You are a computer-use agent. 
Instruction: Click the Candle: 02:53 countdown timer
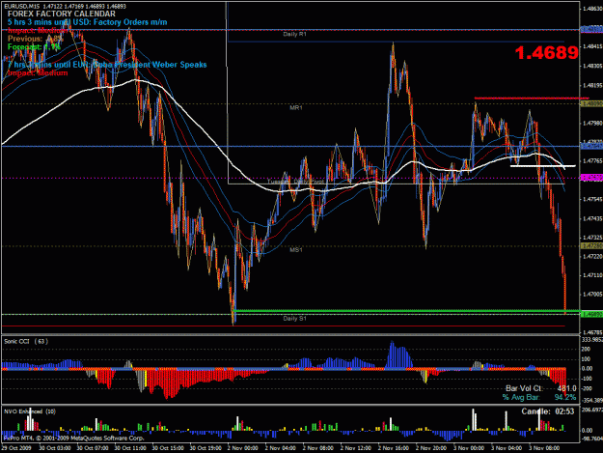[x=548, y=411]
